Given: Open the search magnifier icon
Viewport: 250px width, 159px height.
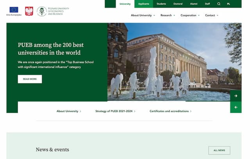Looking at the screenshot, I should pos(219,4).
